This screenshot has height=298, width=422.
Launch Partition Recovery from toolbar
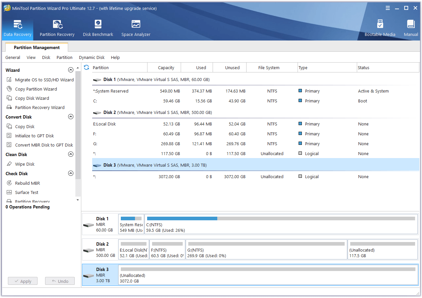point(57,28)
